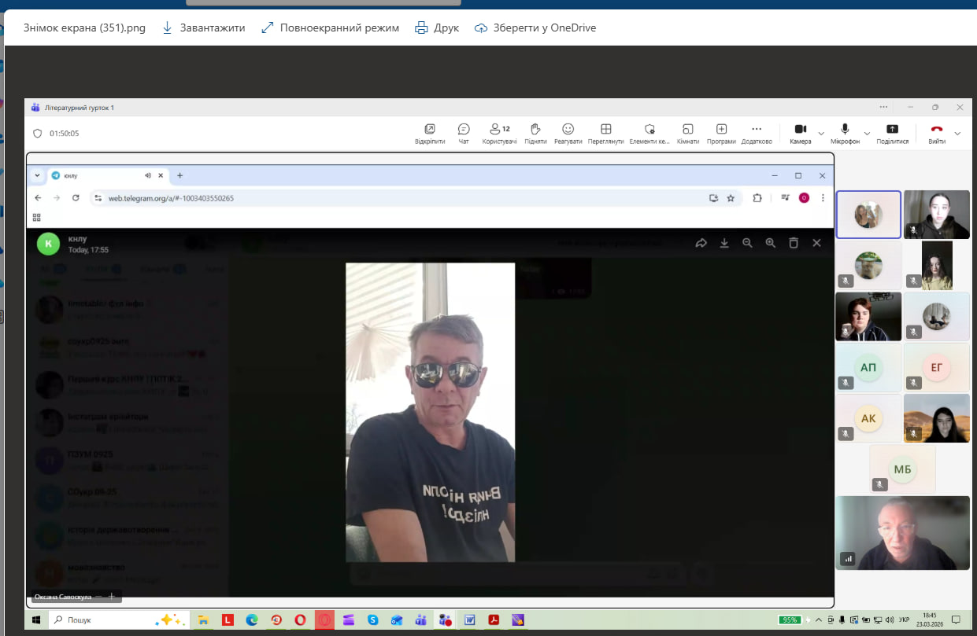Viewport: 977px width, 636px height.
Task: Delete photo with the trash icon
Action: pos(794,244)
